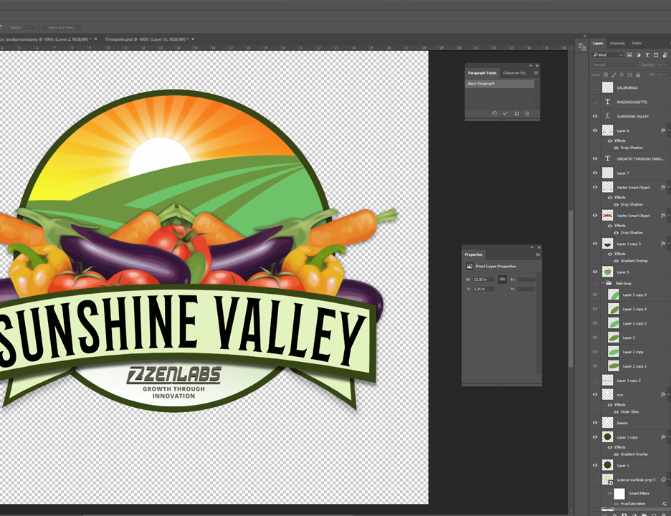Redefine paragraph style checkmark icon
671x516 pixels.
pyautogui.click(x=505, y=113)
